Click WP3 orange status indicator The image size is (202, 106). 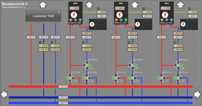pos(116,20)
